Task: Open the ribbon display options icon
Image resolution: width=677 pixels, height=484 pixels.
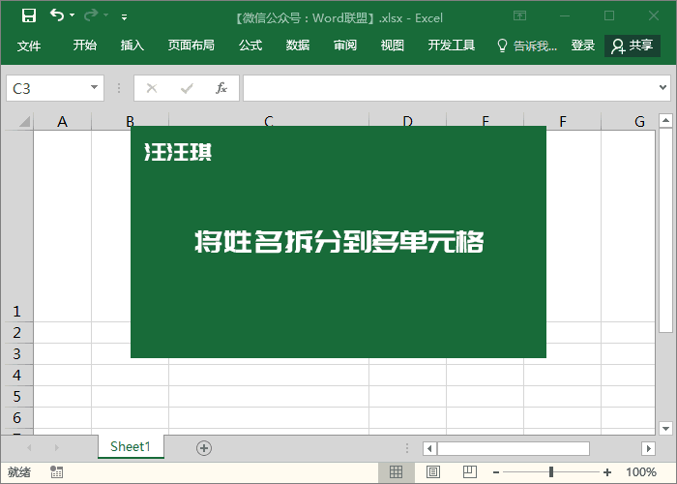Action: tap(520, 16)
